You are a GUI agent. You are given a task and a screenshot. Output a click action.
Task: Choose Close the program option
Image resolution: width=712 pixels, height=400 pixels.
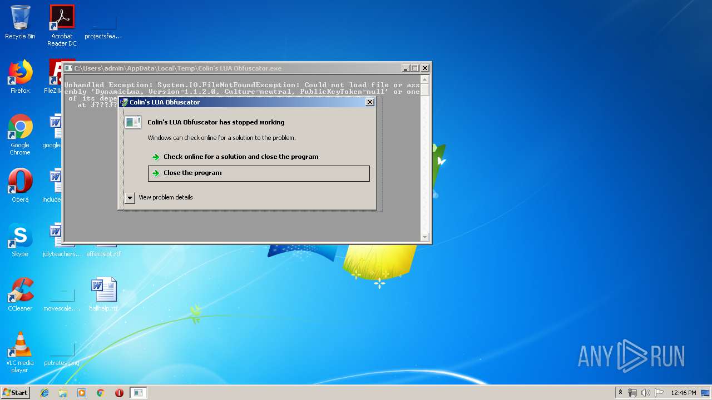(x=259, y=173)
